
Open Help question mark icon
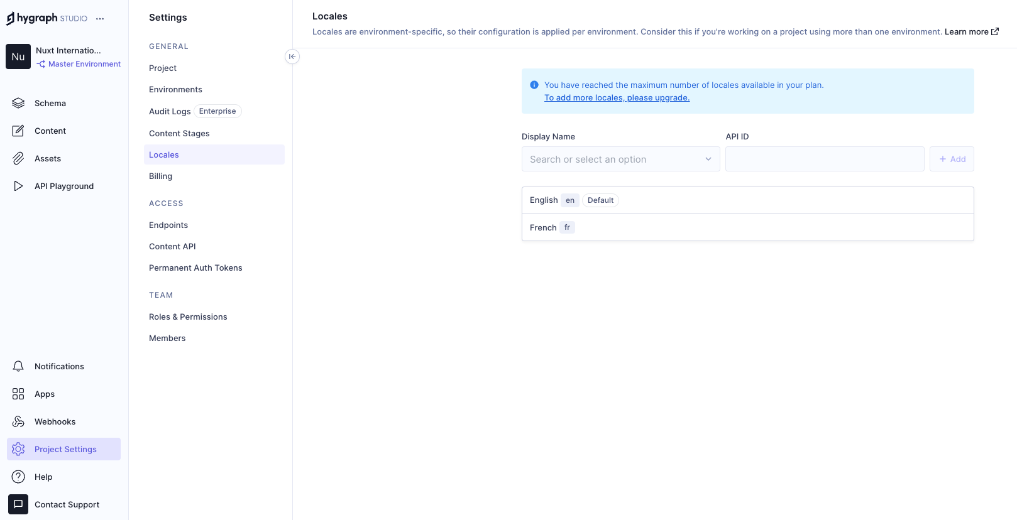coord(18,477)
